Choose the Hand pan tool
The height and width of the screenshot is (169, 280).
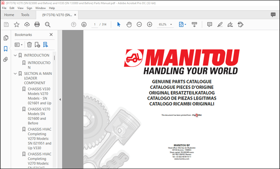(129, 24)
